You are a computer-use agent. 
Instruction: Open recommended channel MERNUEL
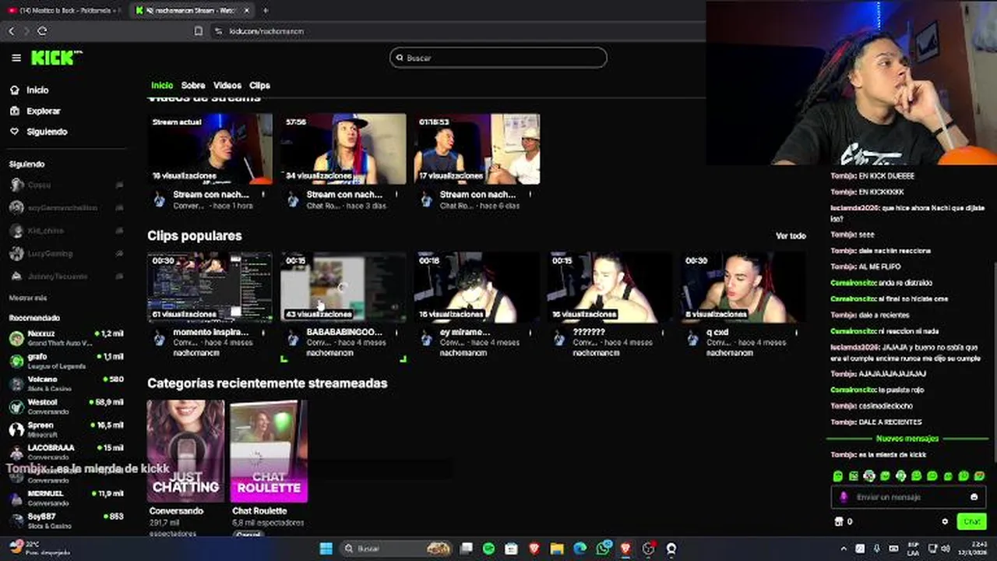coord(66,498)
